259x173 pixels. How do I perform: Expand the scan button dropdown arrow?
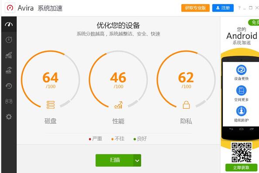[x=137, y=160]
